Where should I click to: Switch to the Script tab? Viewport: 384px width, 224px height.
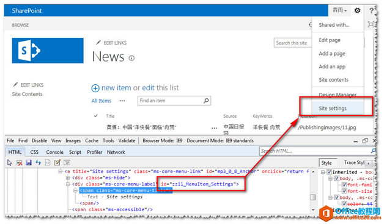coord(75,152)
